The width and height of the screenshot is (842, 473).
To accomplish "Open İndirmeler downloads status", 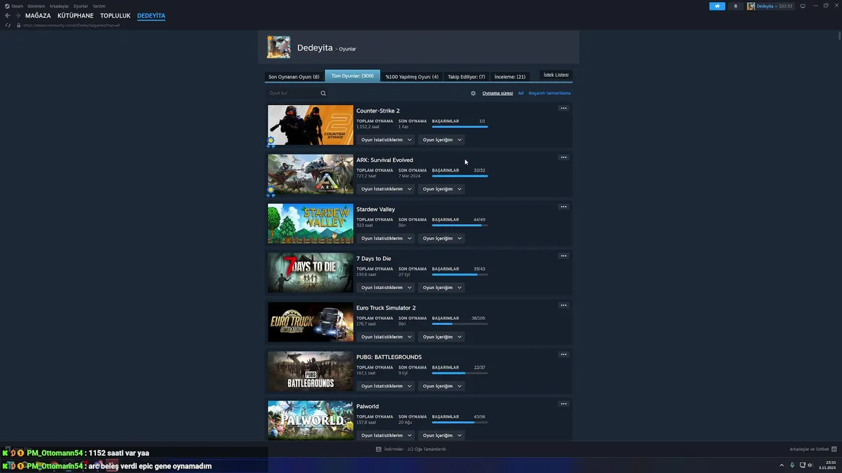I will [411, 449].
